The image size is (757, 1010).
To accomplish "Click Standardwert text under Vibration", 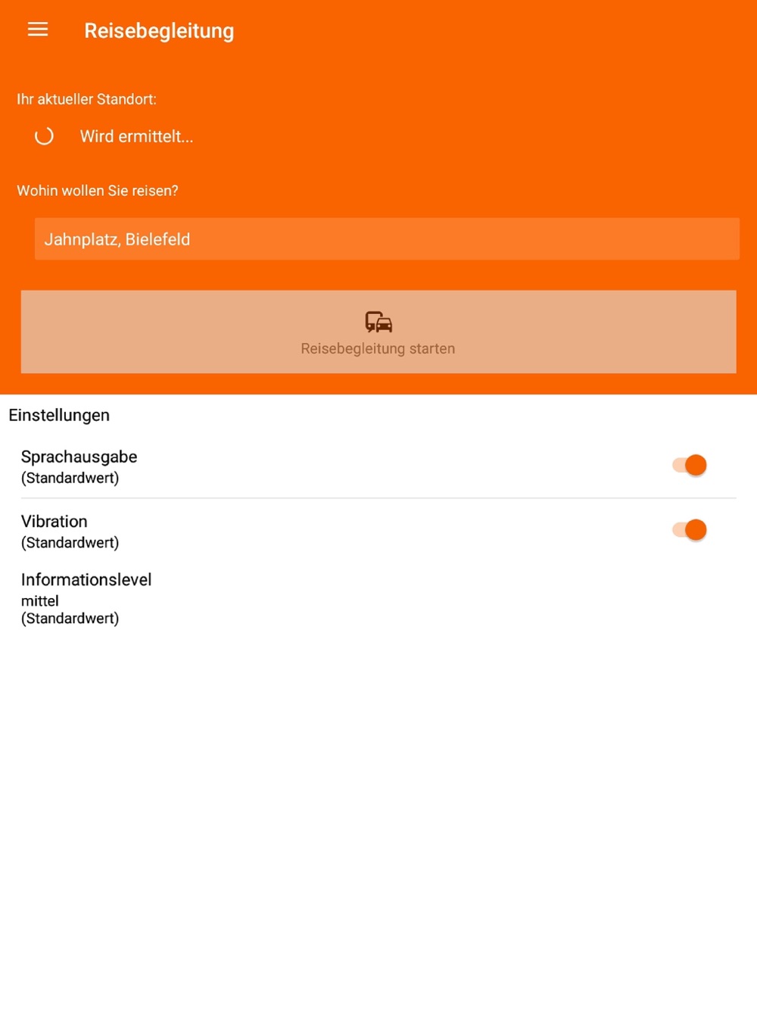I will click(x=70, y=543).
